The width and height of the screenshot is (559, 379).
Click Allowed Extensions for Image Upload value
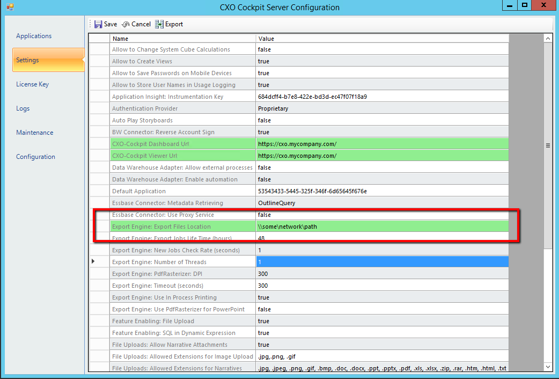(382, 356)
